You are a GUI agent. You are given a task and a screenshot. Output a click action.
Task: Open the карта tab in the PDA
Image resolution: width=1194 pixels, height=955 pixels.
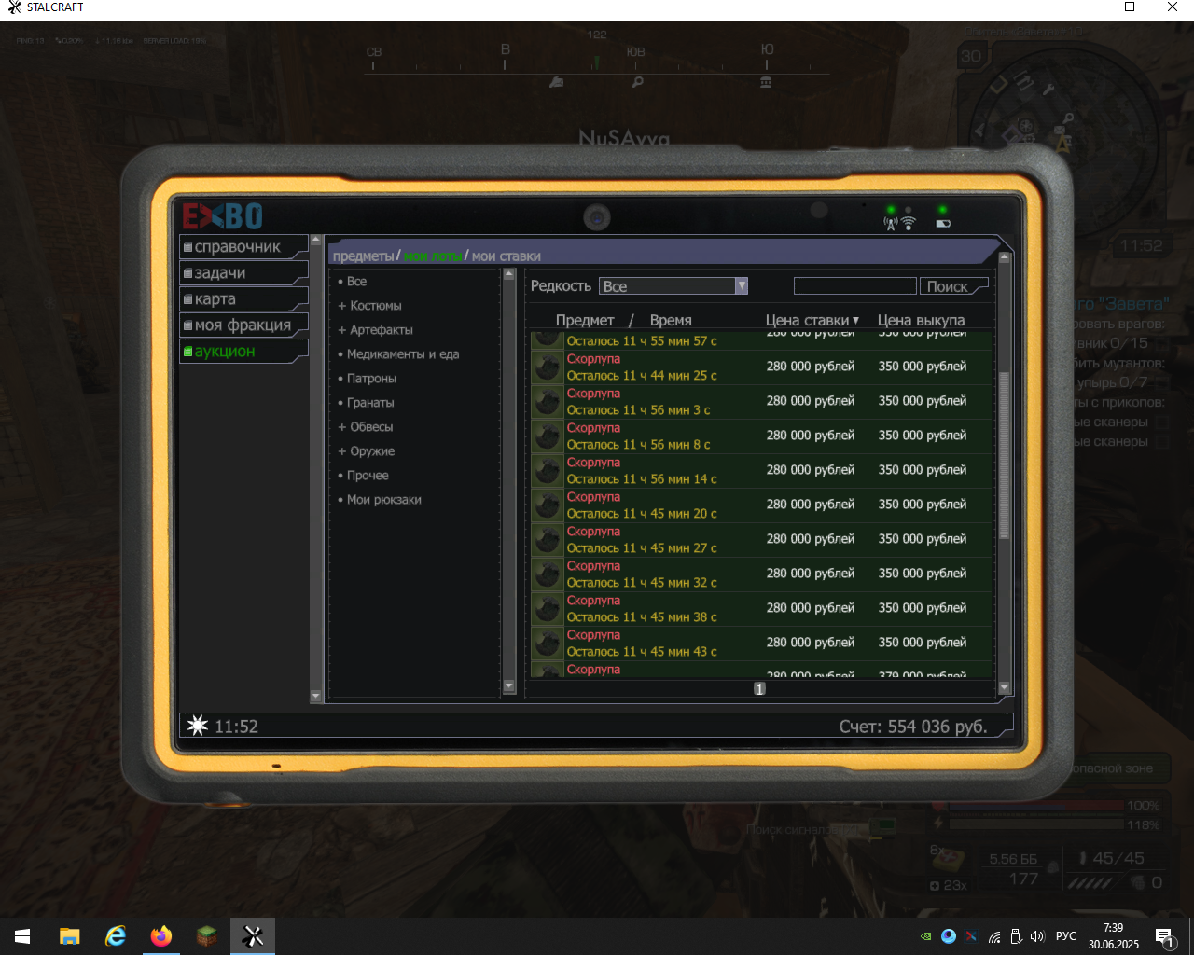tap(243, 299)
